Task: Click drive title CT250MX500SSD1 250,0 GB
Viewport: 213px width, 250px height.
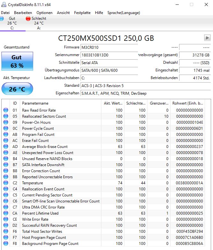Action: [106, 38]
